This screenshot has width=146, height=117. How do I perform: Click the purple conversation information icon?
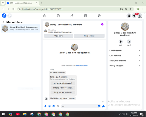tap(102, 24)
